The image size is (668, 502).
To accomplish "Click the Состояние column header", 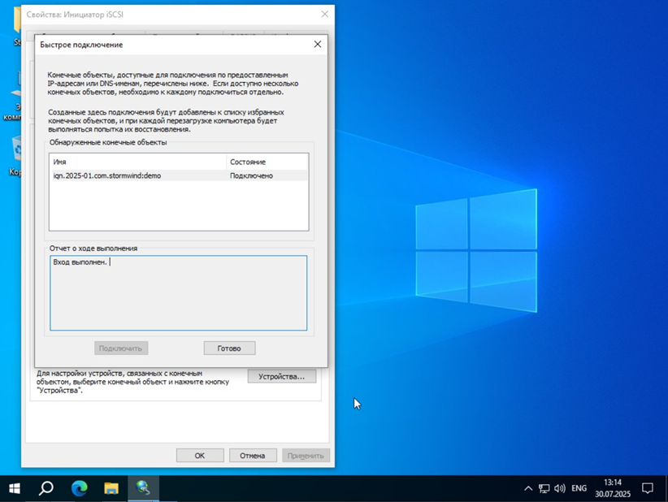I will [x=267, y=162].
